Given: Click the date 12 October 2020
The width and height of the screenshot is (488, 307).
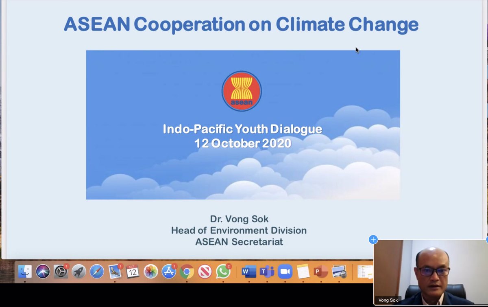Looking at the screenshot, I should [x=243, y=143].
